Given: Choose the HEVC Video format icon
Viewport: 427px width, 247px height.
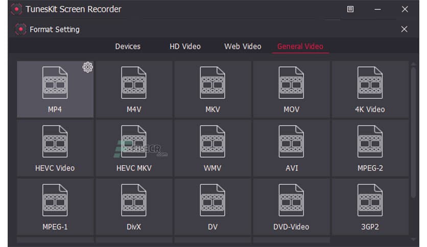Looking at the screenshot, I should tap(55, 141).
